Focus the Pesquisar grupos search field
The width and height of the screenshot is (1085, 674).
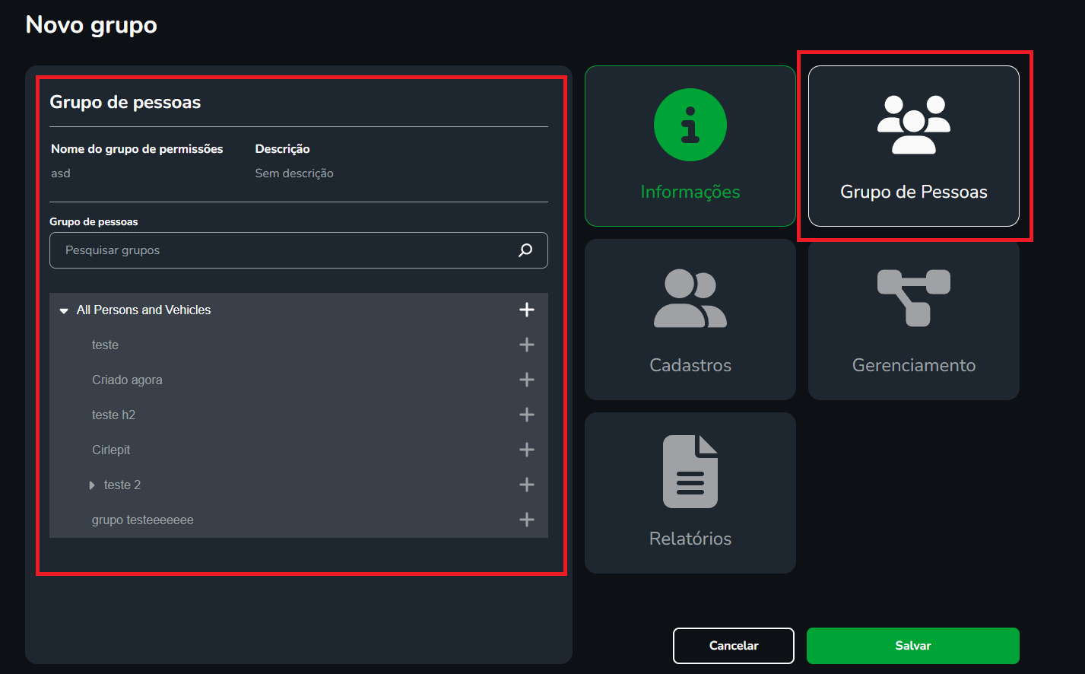click(281, 250)
